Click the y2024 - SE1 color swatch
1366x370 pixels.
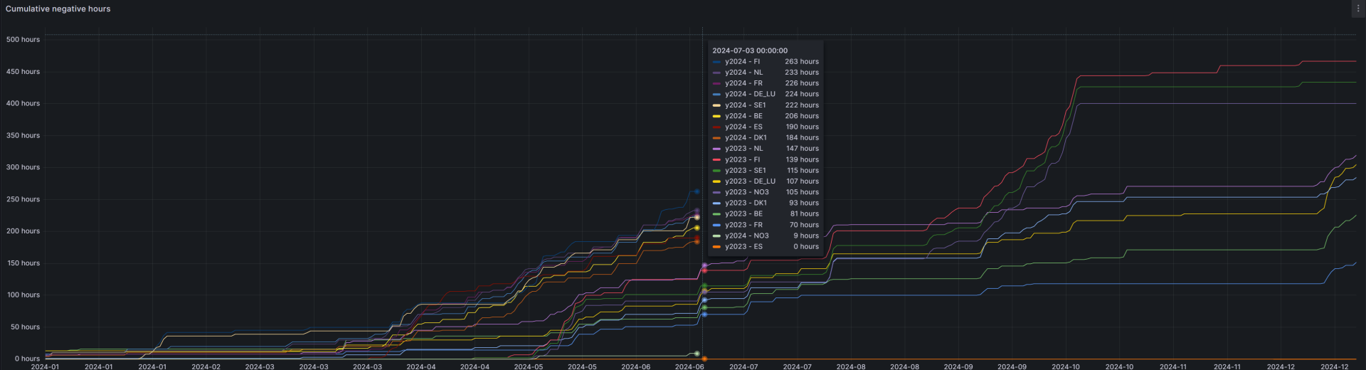[x=716, y=105]
